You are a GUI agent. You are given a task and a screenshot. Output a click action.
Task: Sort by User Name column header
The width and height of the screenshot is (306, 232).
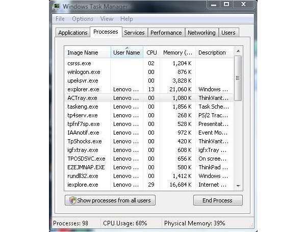pyautogui.click(x=127, y=53)
